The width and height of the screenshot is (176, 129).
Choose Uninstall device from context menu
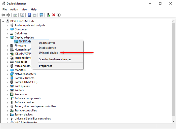coord(48,53)
